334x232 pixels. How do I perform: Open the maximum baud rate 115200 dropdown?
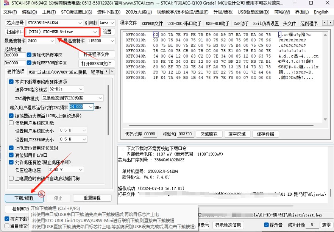pos(112,40)
